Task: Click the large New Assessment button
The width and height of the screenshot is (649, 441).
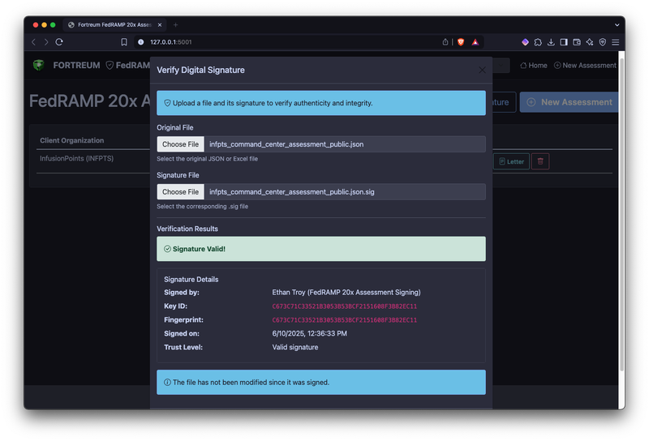Action: pyautogui.click(x=569, y=102)
